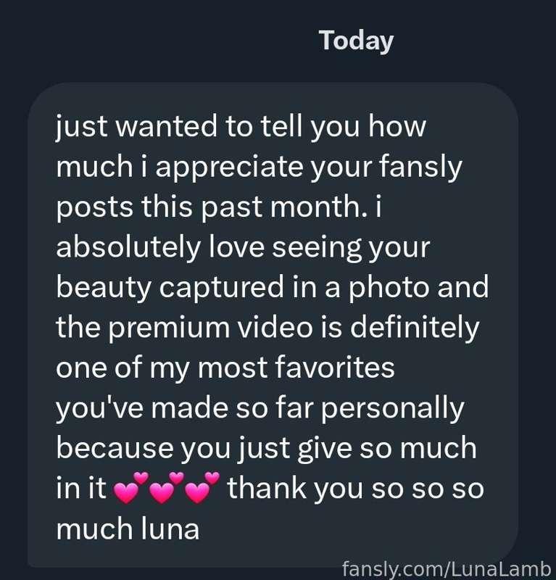Click the word "definitely" in the message
The width and height of the screenshot is (556, 580).
(x=415, y=328)
